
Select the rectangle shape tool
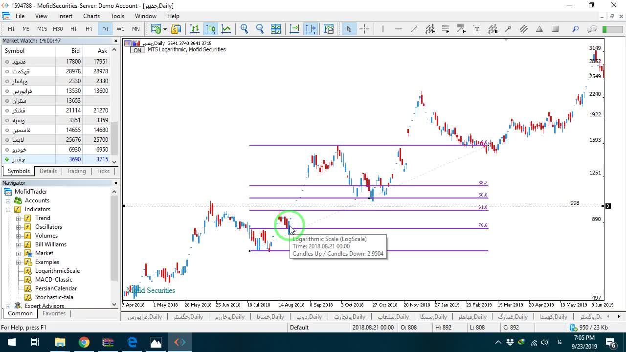pos(555,29)
